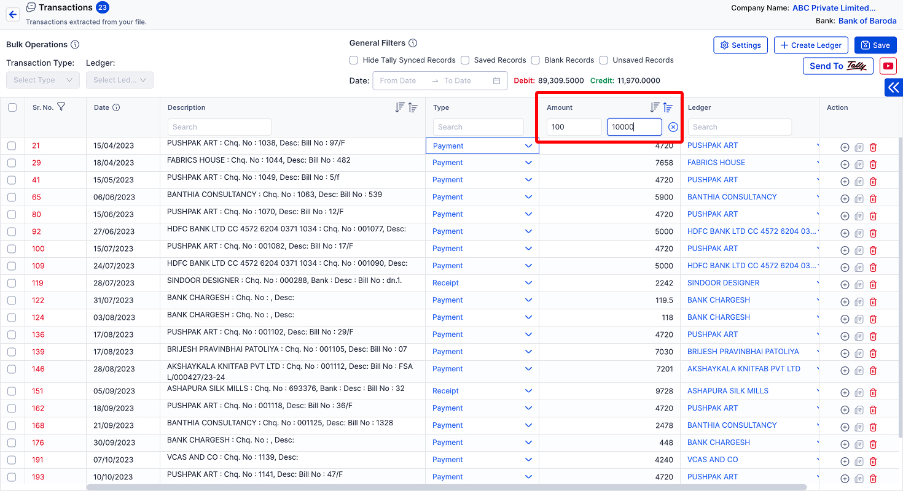903x491 pixels.
Task: Open the Bank of Baroda link
Action: (867, 21)
